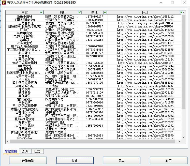Clear the list with the 清空 button
Image resolution: width=190 pixels, height=166 pixels.
pos(168,160)
